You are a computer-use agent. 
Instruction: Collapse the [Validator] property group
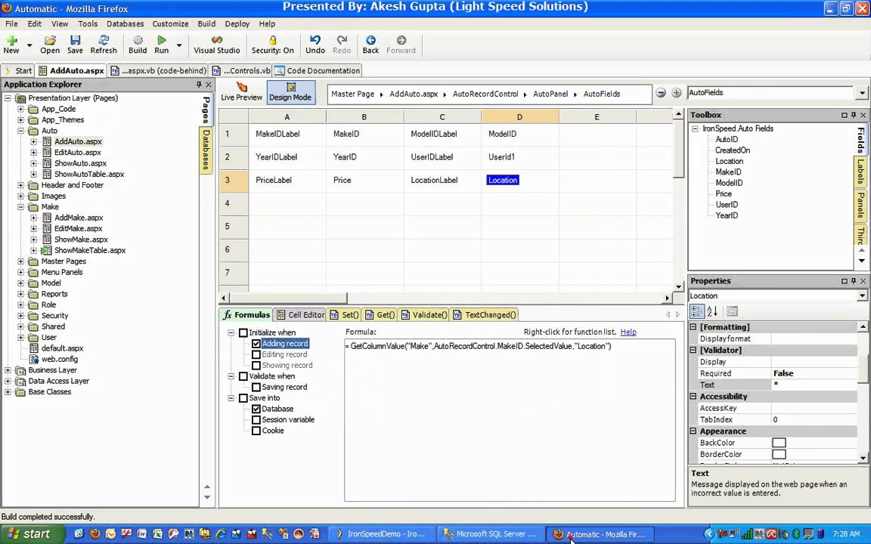(693, 351)
